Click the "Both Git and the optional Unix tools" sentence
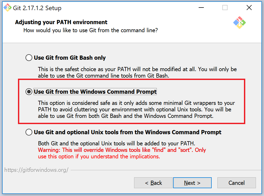 pyautogui.click(x=116, y=143)
